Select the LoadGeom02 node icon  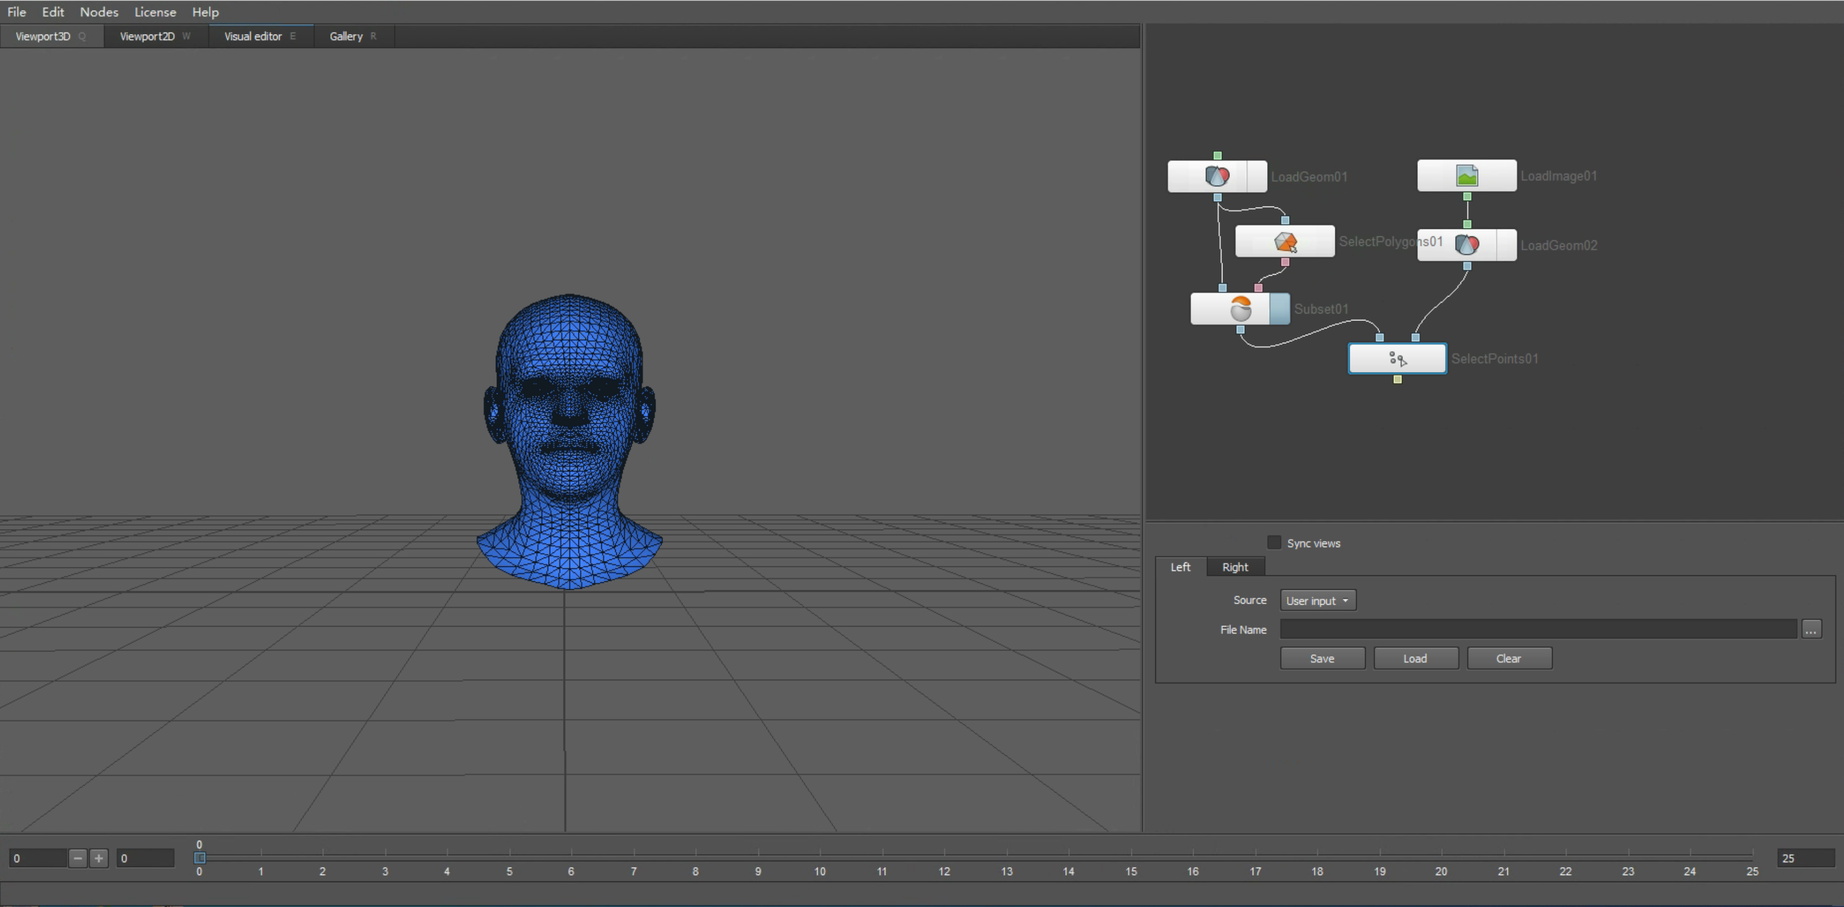pos(1466,245)
